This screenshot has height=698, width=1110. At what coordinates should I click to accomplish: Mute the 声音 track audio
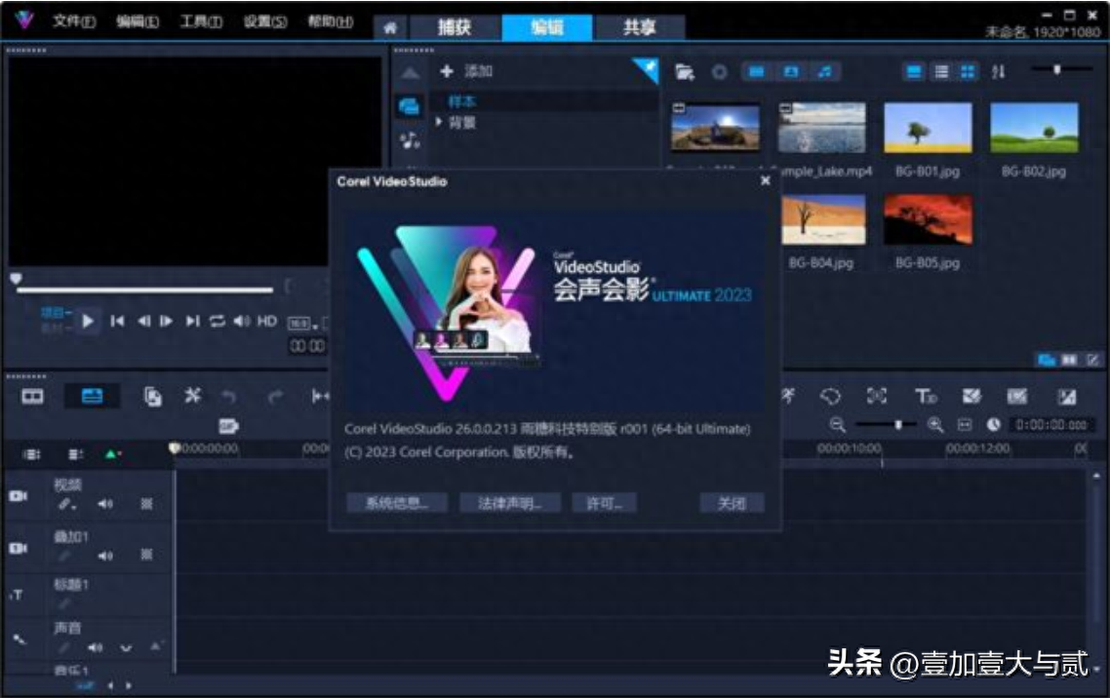pyautogui.click(x=95, y=646)
